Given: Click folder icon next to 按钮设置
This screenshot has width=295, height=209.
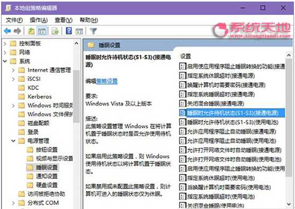Looking at the screenshot, I should coord(30,149).
